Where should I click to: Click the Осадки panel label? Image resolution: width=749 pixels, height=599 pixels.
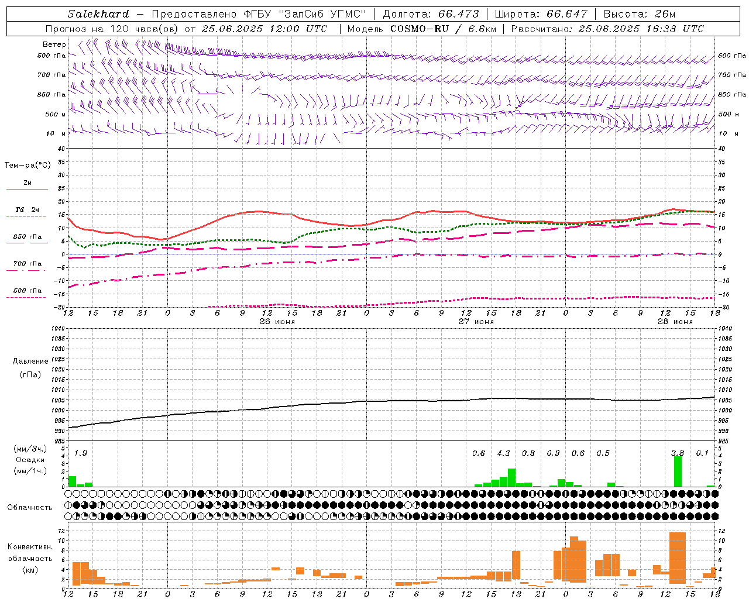point(30,460)
